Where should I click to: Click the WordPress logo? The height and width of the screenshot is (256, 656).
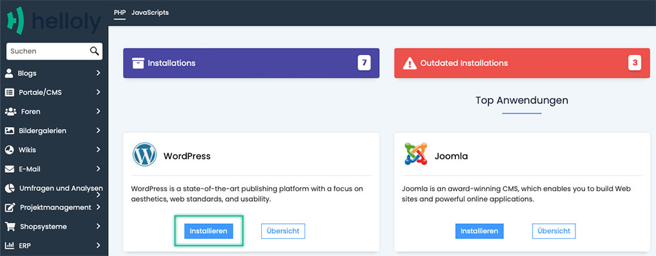[x=145, y=155]
